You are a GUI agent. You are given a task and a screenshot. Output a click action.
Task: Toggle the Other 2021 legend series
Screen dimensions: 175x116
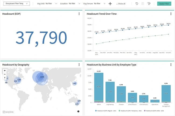[154, 111]
